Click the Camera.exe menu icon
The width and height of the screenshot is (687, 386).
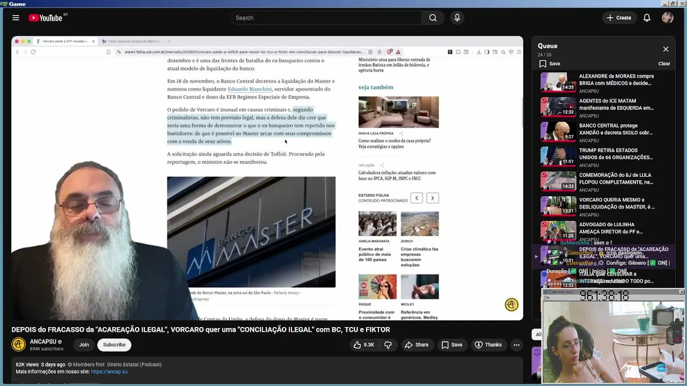[x=546, y=292]
